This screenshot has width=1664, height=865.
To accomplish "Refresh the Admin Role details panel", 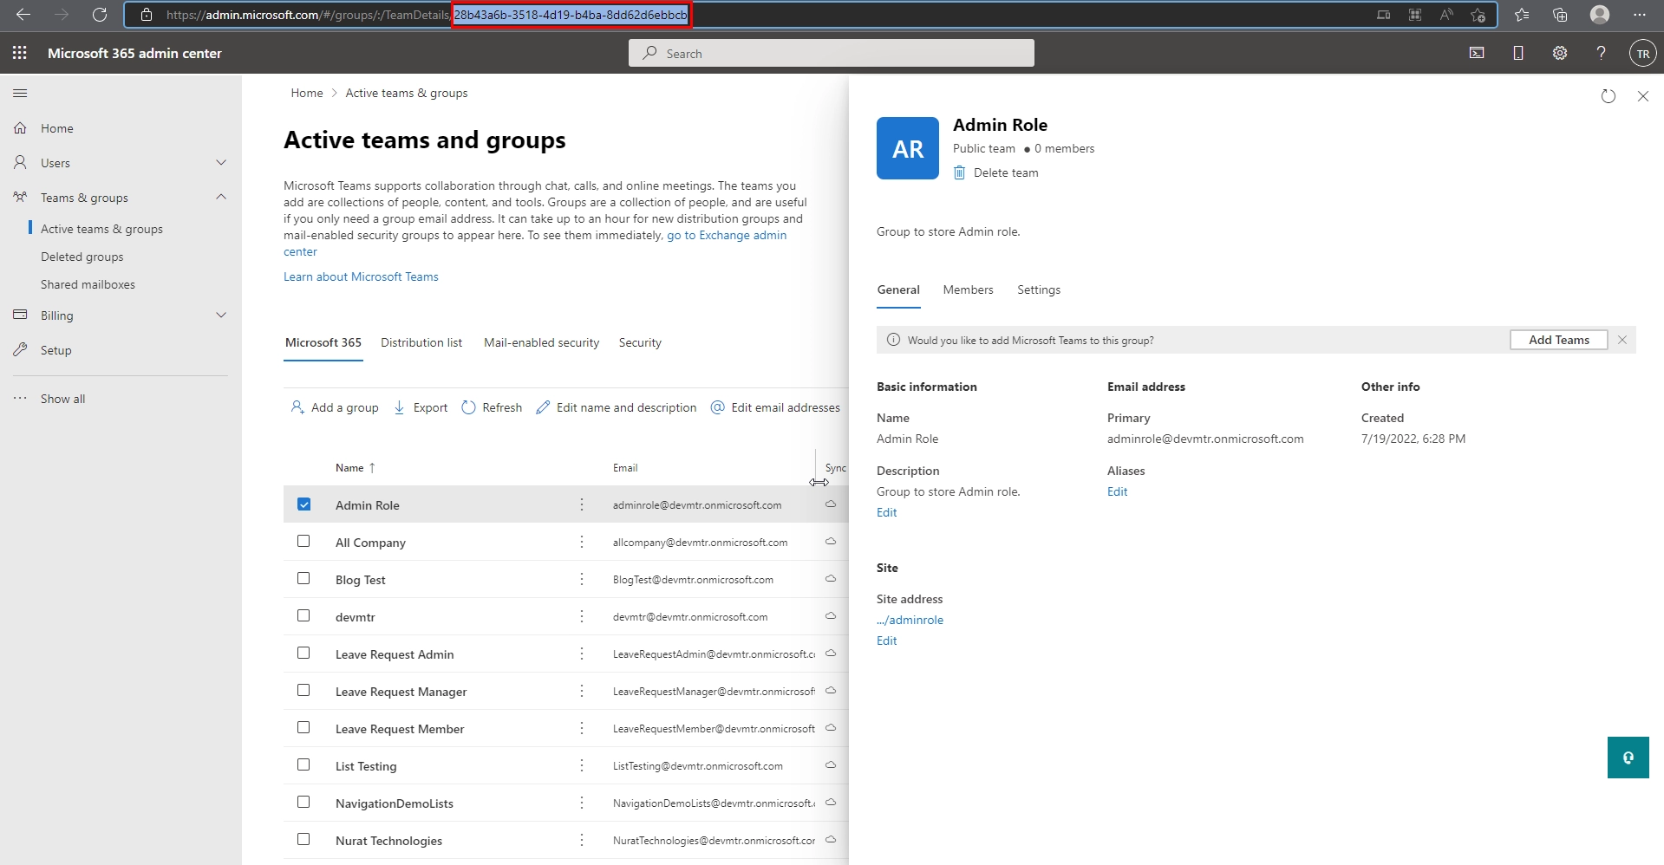I will [x=1609, y=96].
